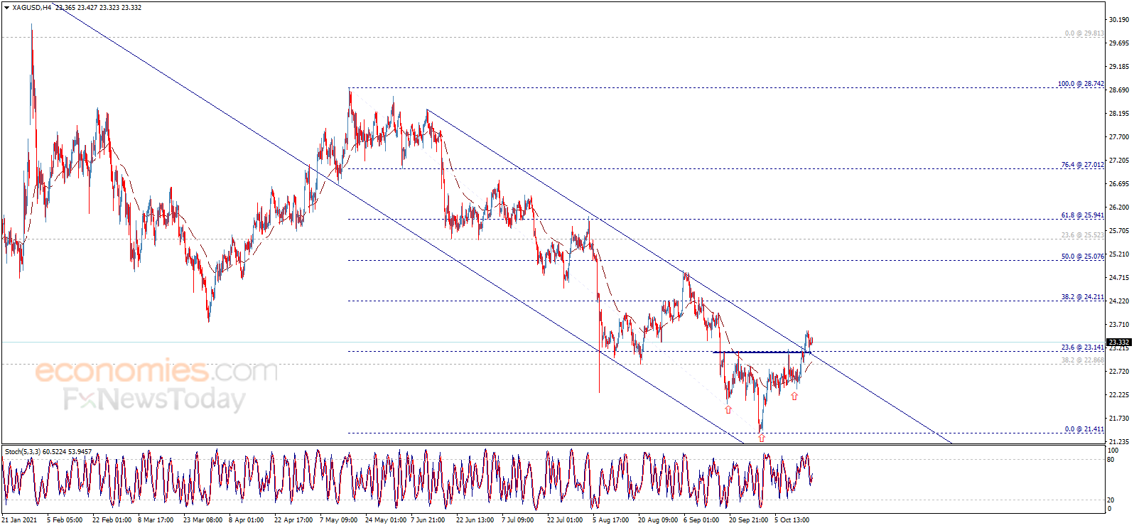Select the 38.2 @ 24.211 Fibonacci label
This screenshot has width=1134, height=528.
tap(1082, 297)
